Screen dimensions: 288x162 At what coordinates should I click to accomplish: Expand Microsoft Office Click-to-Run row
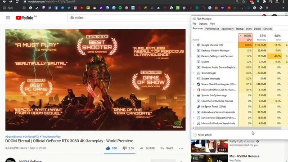point(193,90)
